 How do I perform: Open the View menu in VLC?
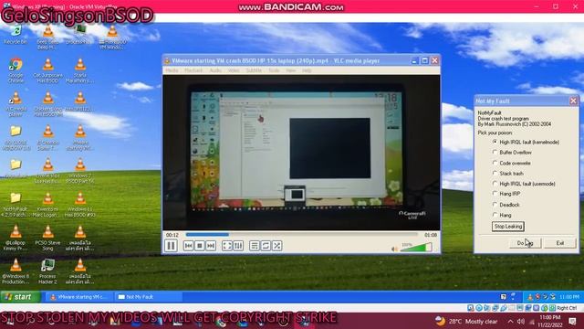coord(291,70)
